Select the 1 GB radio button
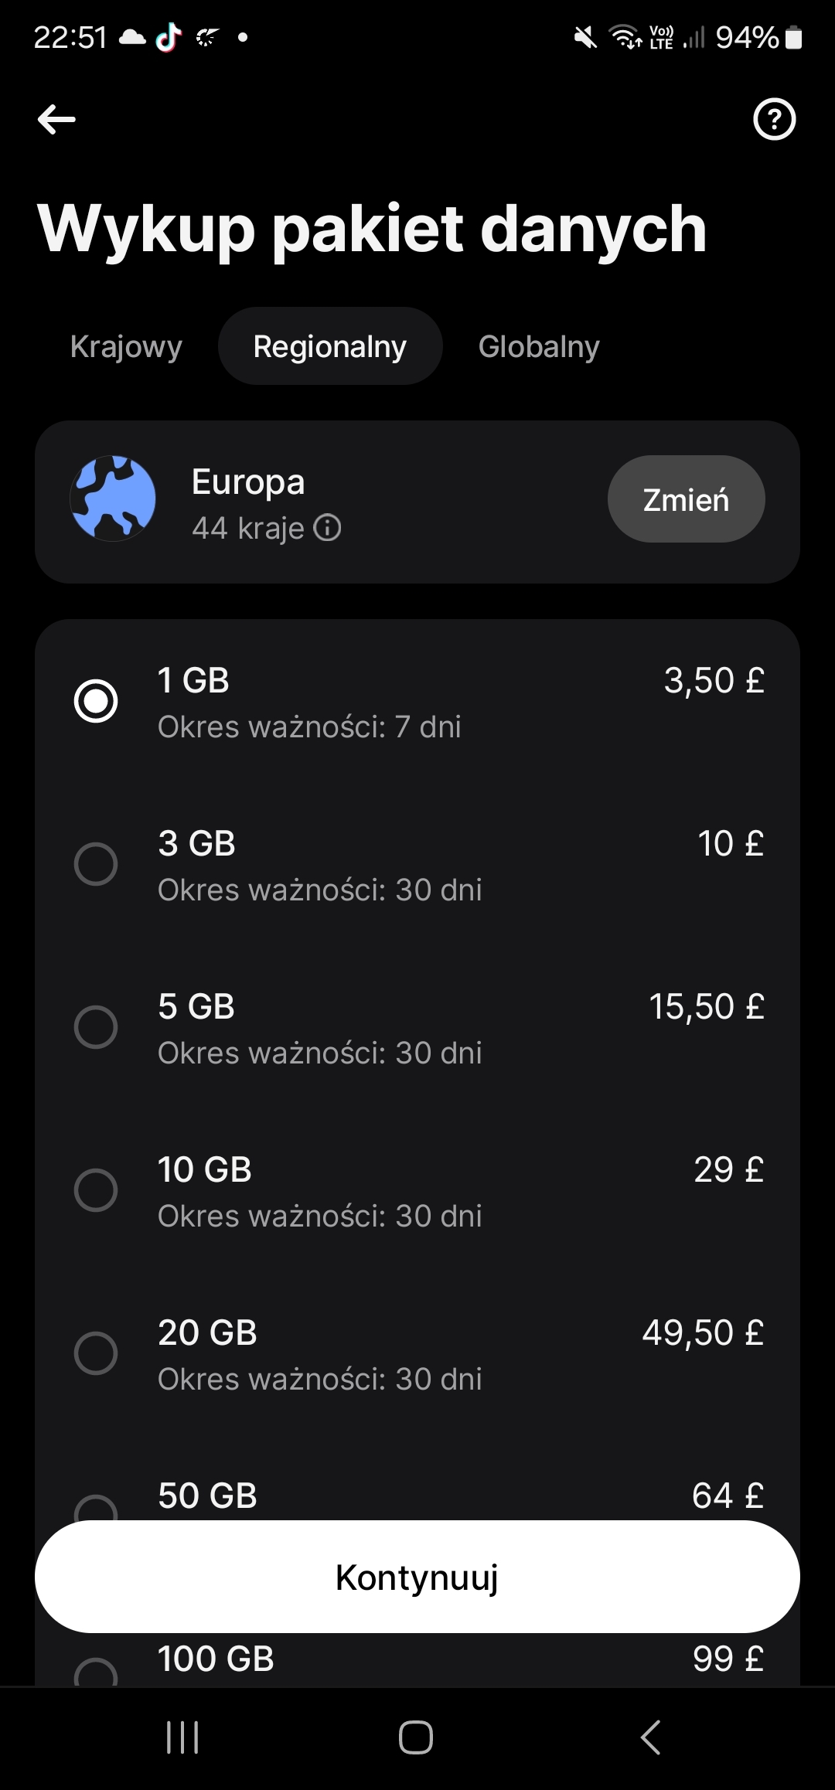Viewport: 835px width, 1790px height. click(x=96, y=701)
